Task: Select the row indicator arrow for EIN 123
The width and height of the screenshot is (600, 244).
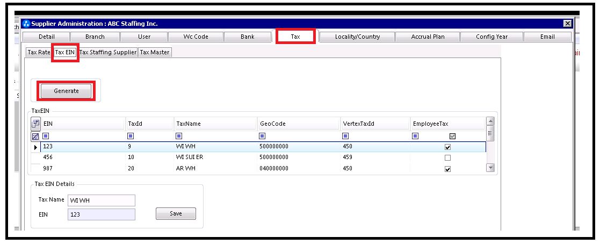Action: (x=36, y=147)
